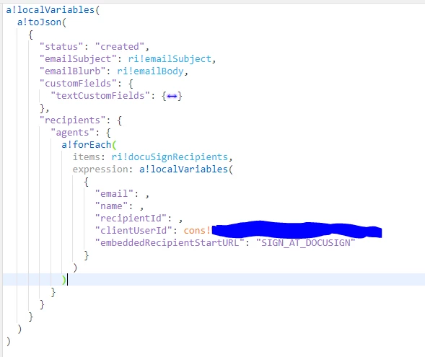Viewport: 425px width, 357px height.
Task: Click the cons! constant reference
Action: 197,230
